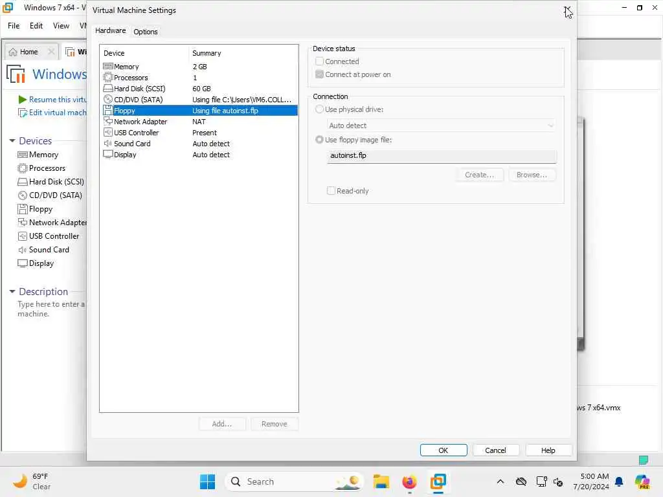663x497 pixels.
Task: Click the Cancel button
Action: (x=495, y=450)
